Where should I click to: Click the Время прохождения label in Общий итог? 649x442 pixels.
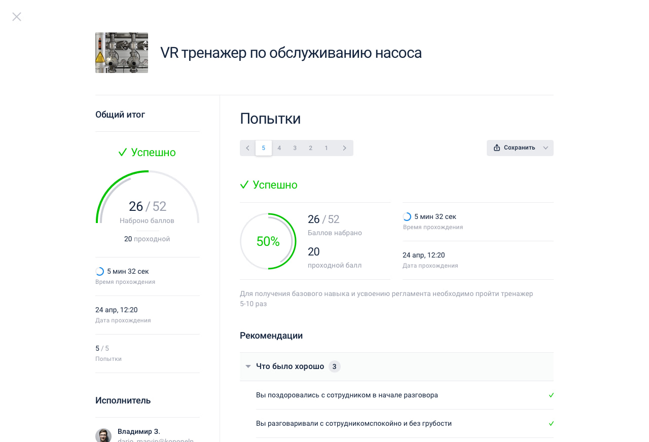(125, 282)
